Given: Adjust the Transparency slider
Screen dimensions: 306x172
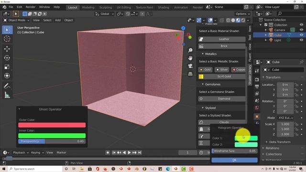Looking at the screenshot, I should [52, 141].
